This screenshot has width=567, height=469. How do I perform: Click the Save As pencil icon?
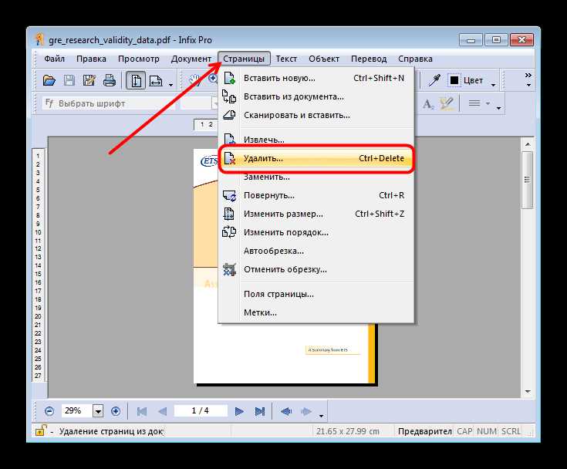[x=89, y=80]
